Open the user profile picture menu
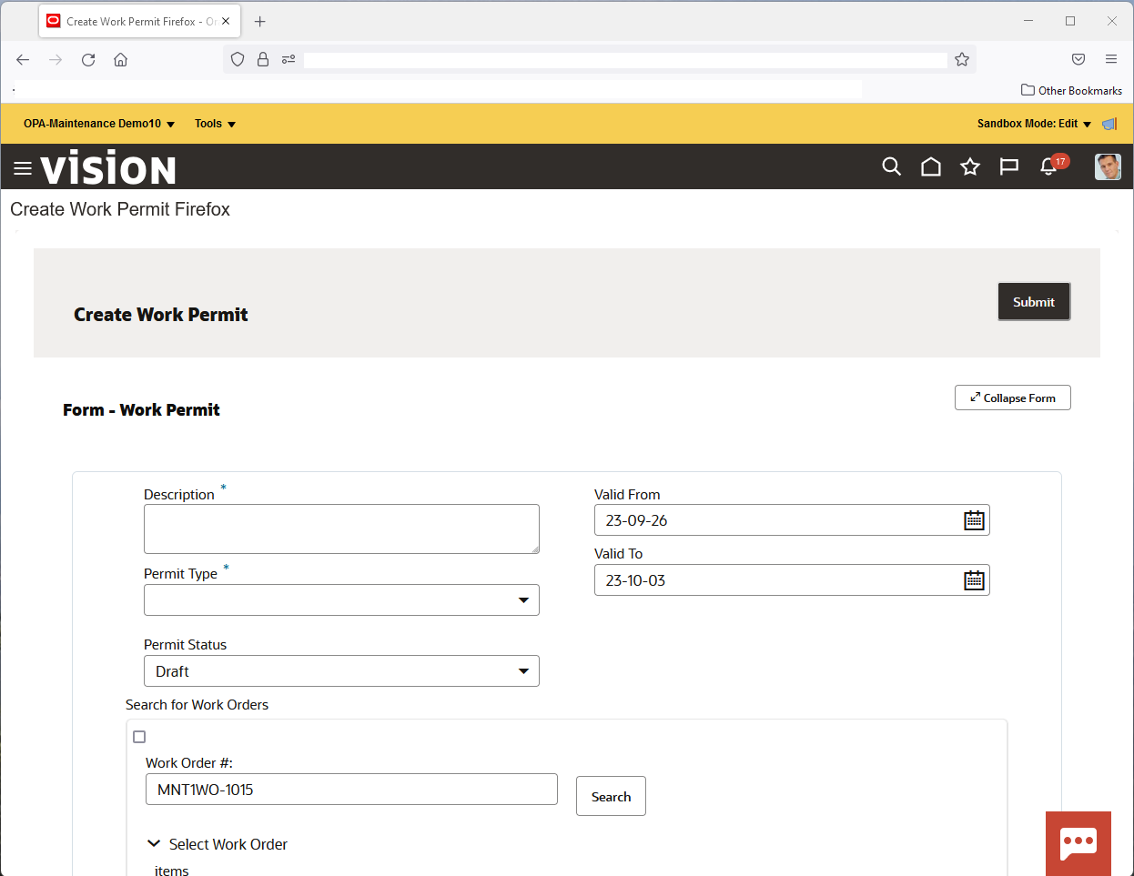The height and width of the screenshot is (876, 1134). coord(1108,166)
